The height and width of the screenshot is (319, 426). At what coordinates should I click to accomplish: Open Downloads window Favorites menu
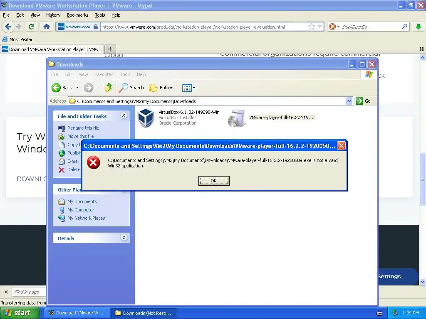pyautogui.click(x=104, y=74)
